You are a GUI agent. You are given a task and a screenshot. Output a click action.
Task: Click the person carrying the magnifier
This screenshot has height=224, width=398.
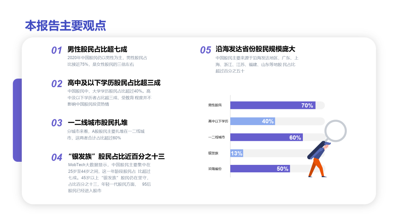[x=319, y=160]
